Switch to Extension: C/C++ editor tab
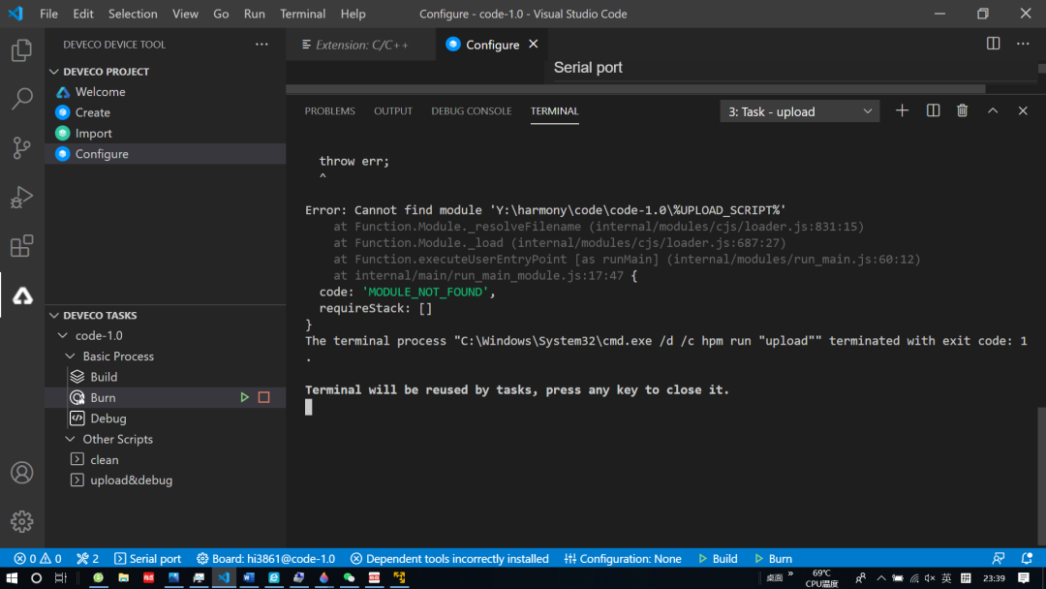The width and height of the screenshot is (1046, 589). 361,45
